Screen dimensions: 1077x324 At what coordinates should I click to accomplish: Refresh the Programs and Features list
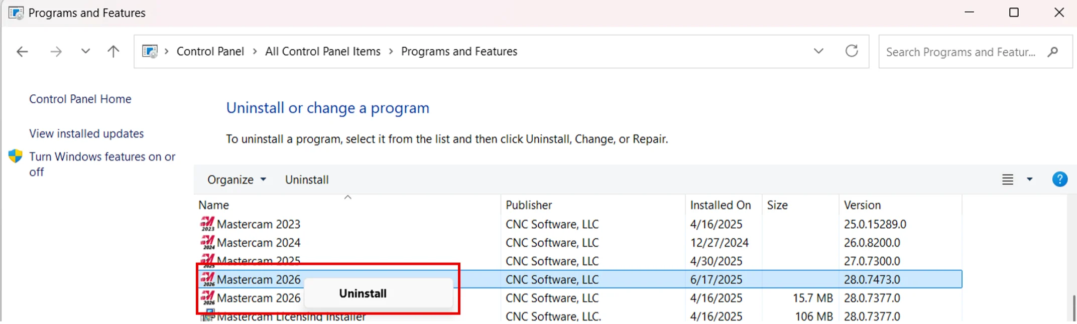pos(852,51)
